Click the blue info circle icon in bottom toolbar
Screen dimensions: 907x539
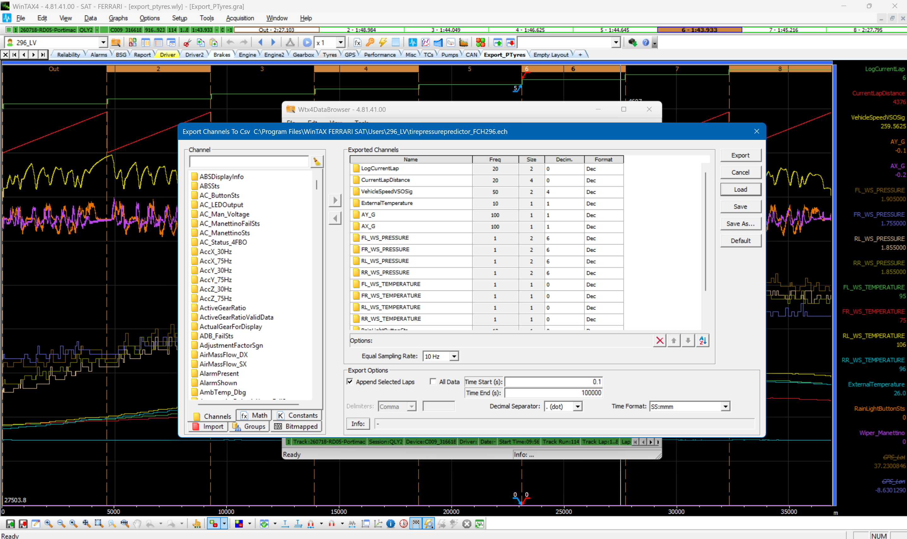point(391,524)
